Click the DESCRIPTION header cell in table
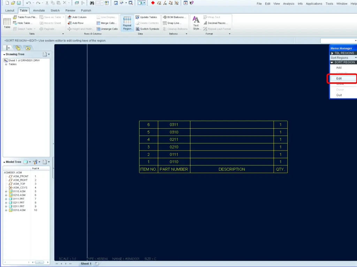The image size is (357, 267). click(232, 169)
